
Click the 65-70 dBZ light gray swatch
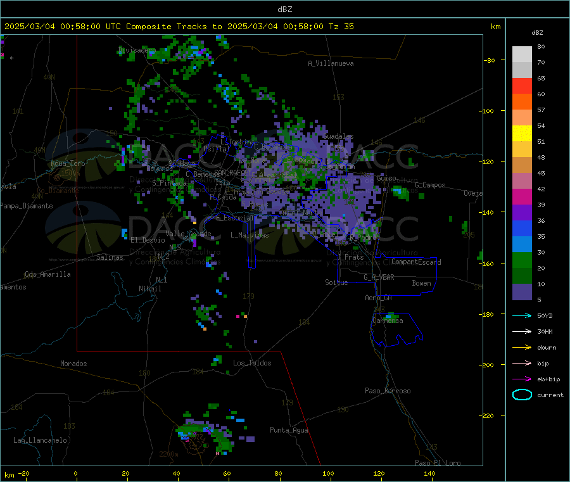522,70
